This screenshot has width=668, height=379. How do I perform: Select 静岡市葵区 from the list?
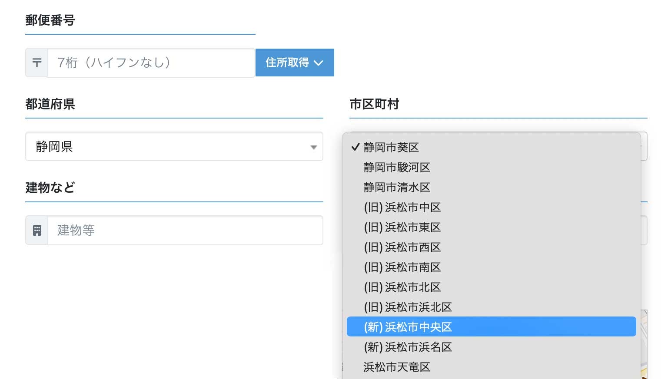pyautogui.click(x=492, y=147)
